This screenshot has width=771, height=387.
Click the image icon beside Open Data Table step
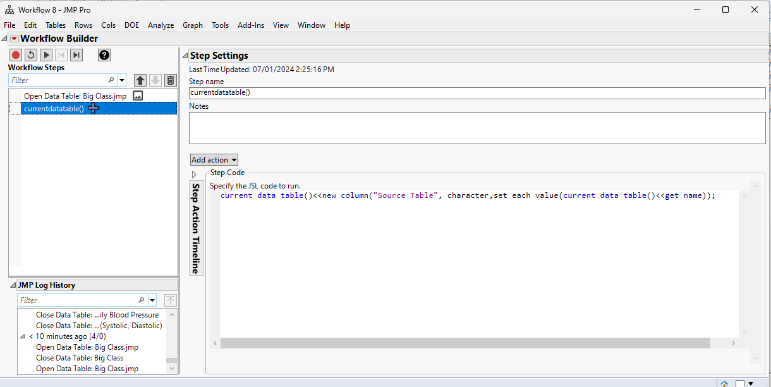click(138, 96)
